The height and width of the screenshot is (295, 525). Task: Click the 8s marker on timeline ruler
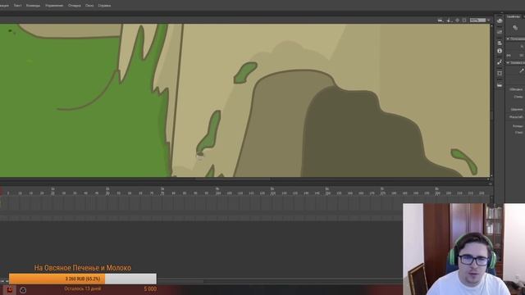[x=437, y=189]
